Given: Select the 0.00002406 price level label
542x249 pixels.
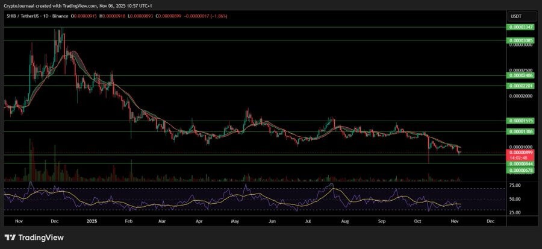Looking at the screenshot, I should [519, 76].
